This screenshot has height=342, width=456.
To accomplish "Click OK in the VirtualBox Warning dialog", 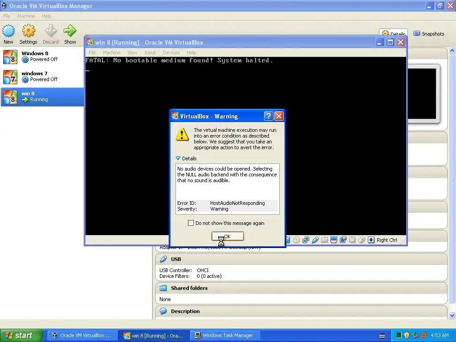I will (228, 236).
